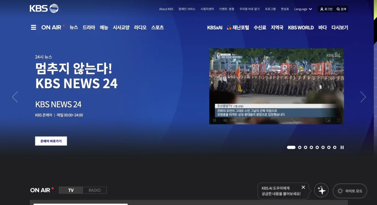
Task: Open the 시사교양 menu
Action: pos(121,27)
